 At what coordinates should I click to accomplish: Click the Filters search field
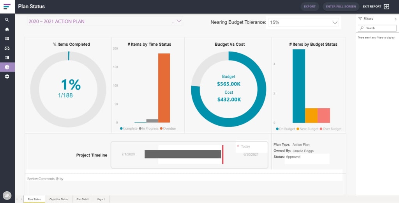[x=377, y=28]
